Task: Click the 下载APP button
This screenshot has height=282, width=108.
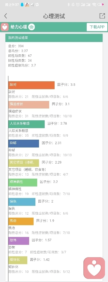Action: [x=97, y=27]
